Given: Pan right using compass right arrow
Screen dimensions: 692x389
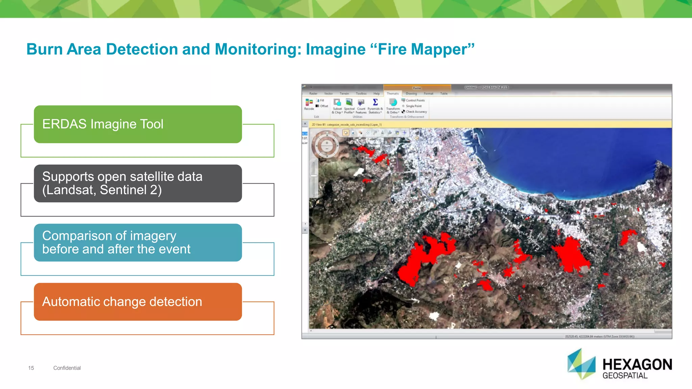Looking at the screenshot, I should 338,146.
